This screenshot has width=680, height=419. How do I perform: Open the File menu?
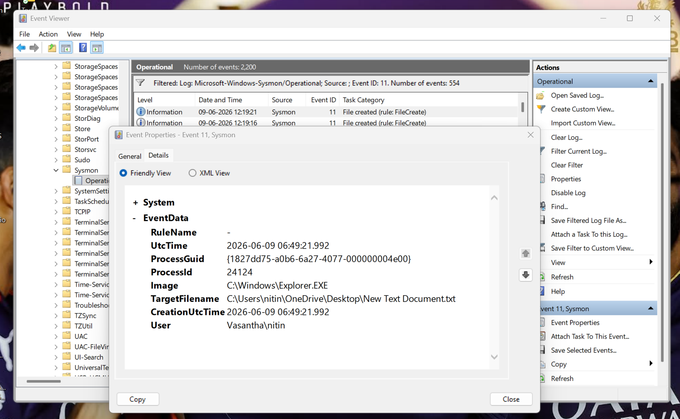click(x=25, y=34)
